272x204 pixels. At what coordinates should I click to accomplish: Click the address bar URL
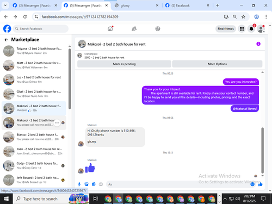pyautogui.click(x=80, y=17)
